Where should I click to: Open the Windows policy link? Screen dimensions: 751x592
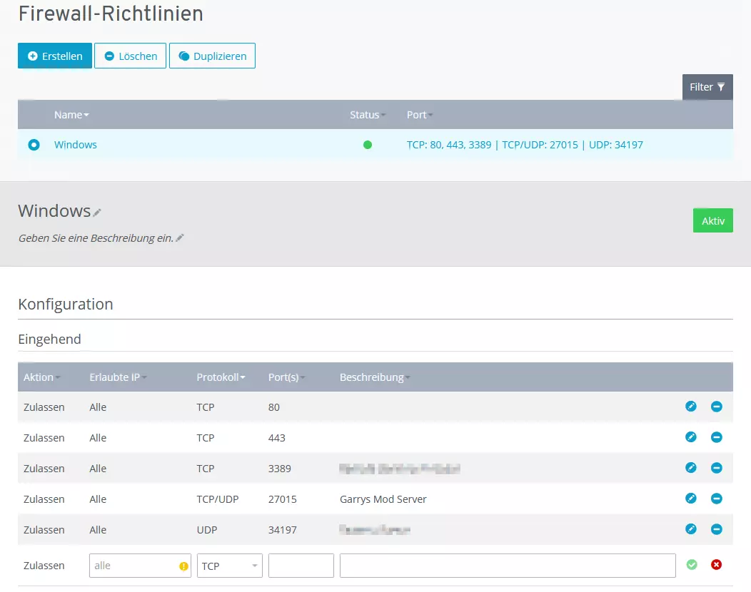pos(75,145)
